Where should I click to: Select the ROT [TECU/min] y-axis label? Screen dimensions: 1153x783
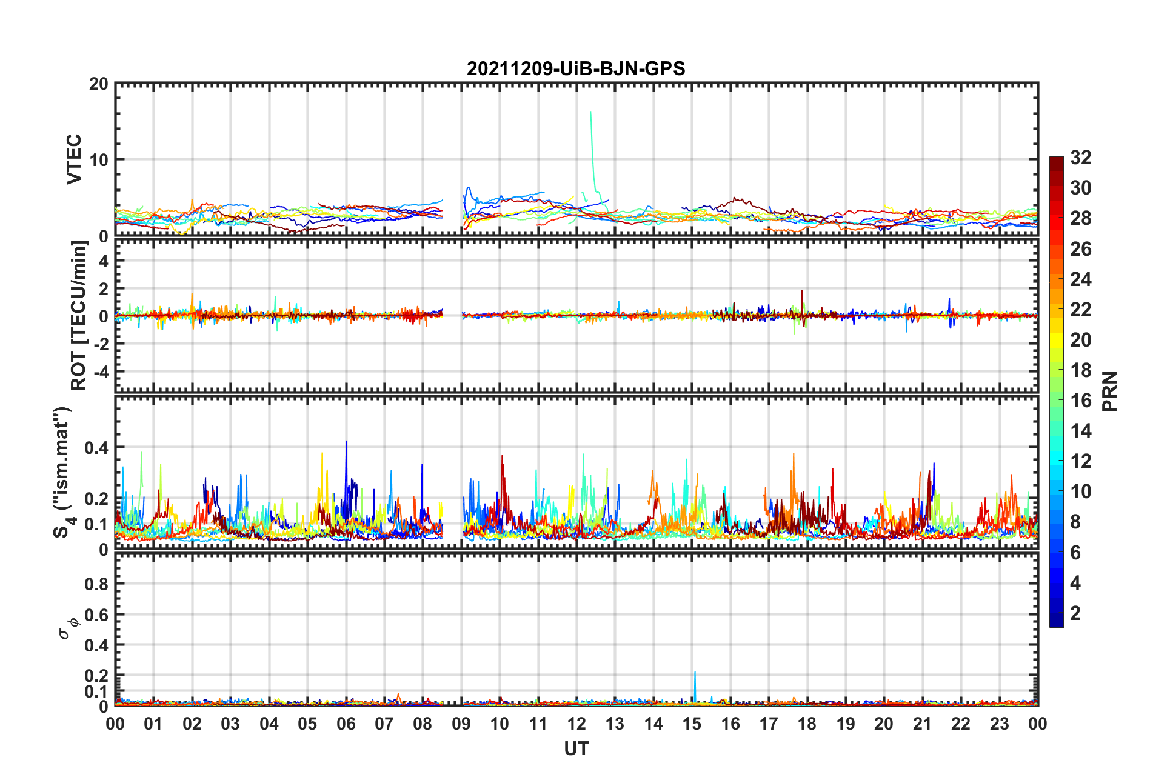point(78,316)
